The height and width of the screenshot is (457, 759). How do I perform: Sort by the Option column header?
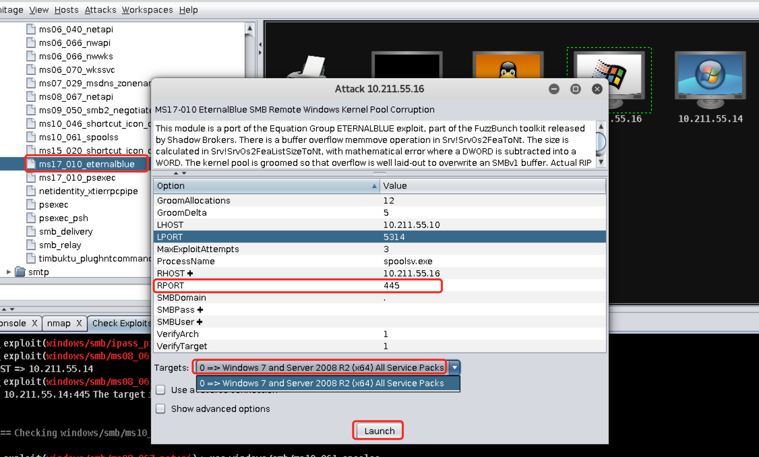[x=267, y=186]
